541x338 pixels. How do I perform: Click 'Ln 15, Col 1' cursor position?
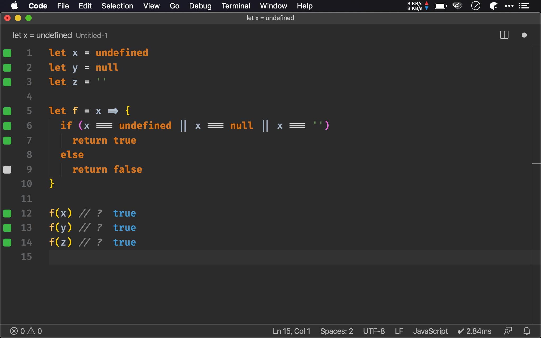[291, 331]
